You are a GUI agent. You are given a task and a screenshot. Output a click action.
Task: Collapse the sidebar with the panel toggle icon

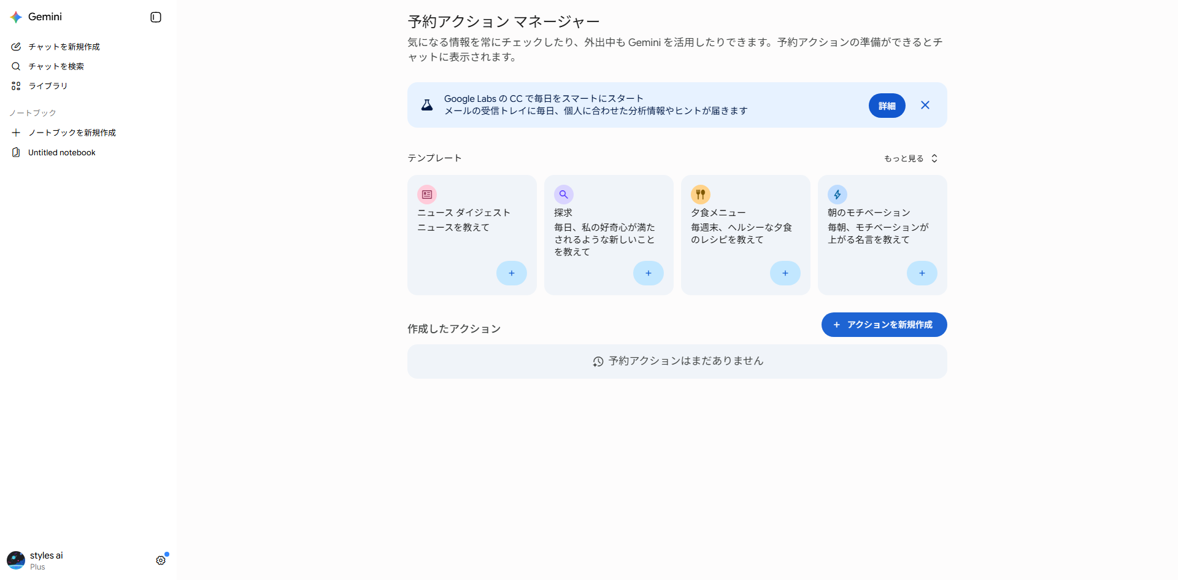coord(156,17)
